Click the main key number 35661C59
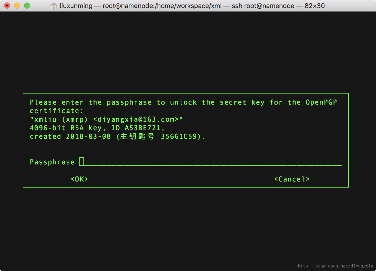Image resolution: width=376 pixels, height=271 pixels. point(179,137)
